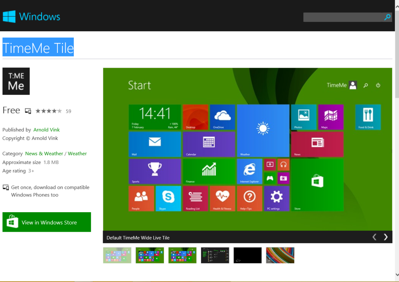This screenshot has width=399, height=282.
Task: Open publisher Arnold Vink link
Action: (x=47, y=130)
